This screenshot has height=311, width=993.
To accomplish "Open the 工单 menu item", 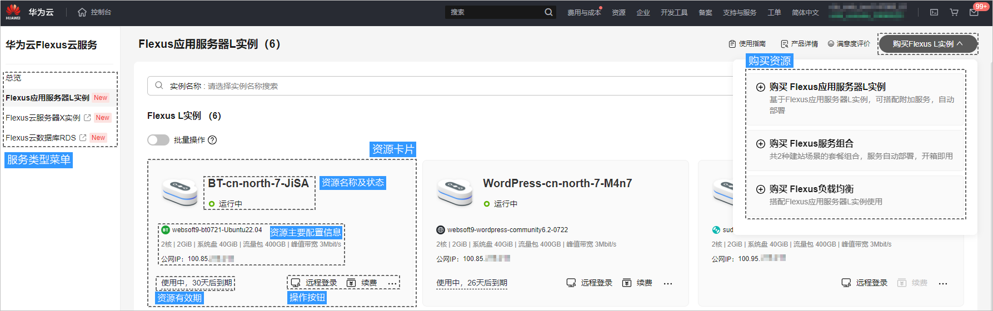I will click(774, 12).
